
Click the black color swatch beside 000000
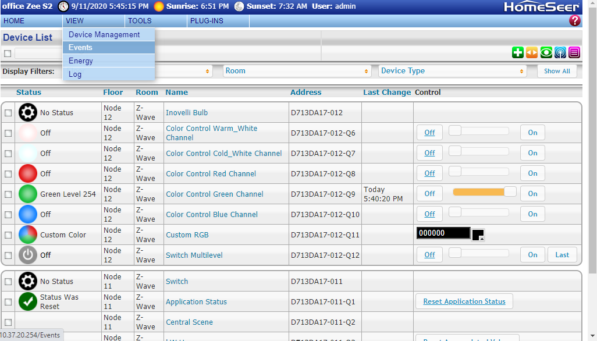click(478, 235)
